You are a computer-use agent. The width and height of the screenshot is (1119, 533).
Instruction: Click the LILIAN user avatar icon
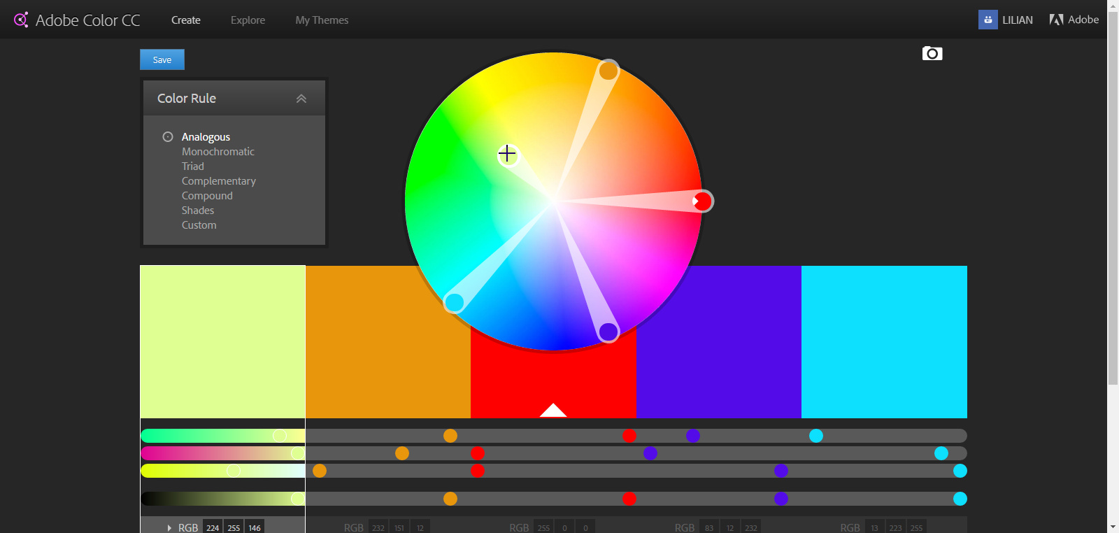click(988, 20)
